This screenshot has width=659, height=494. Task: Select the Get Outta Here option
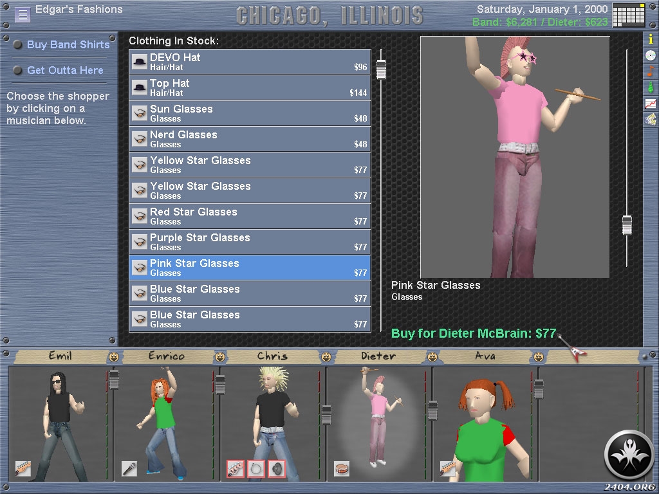(65, 71)
